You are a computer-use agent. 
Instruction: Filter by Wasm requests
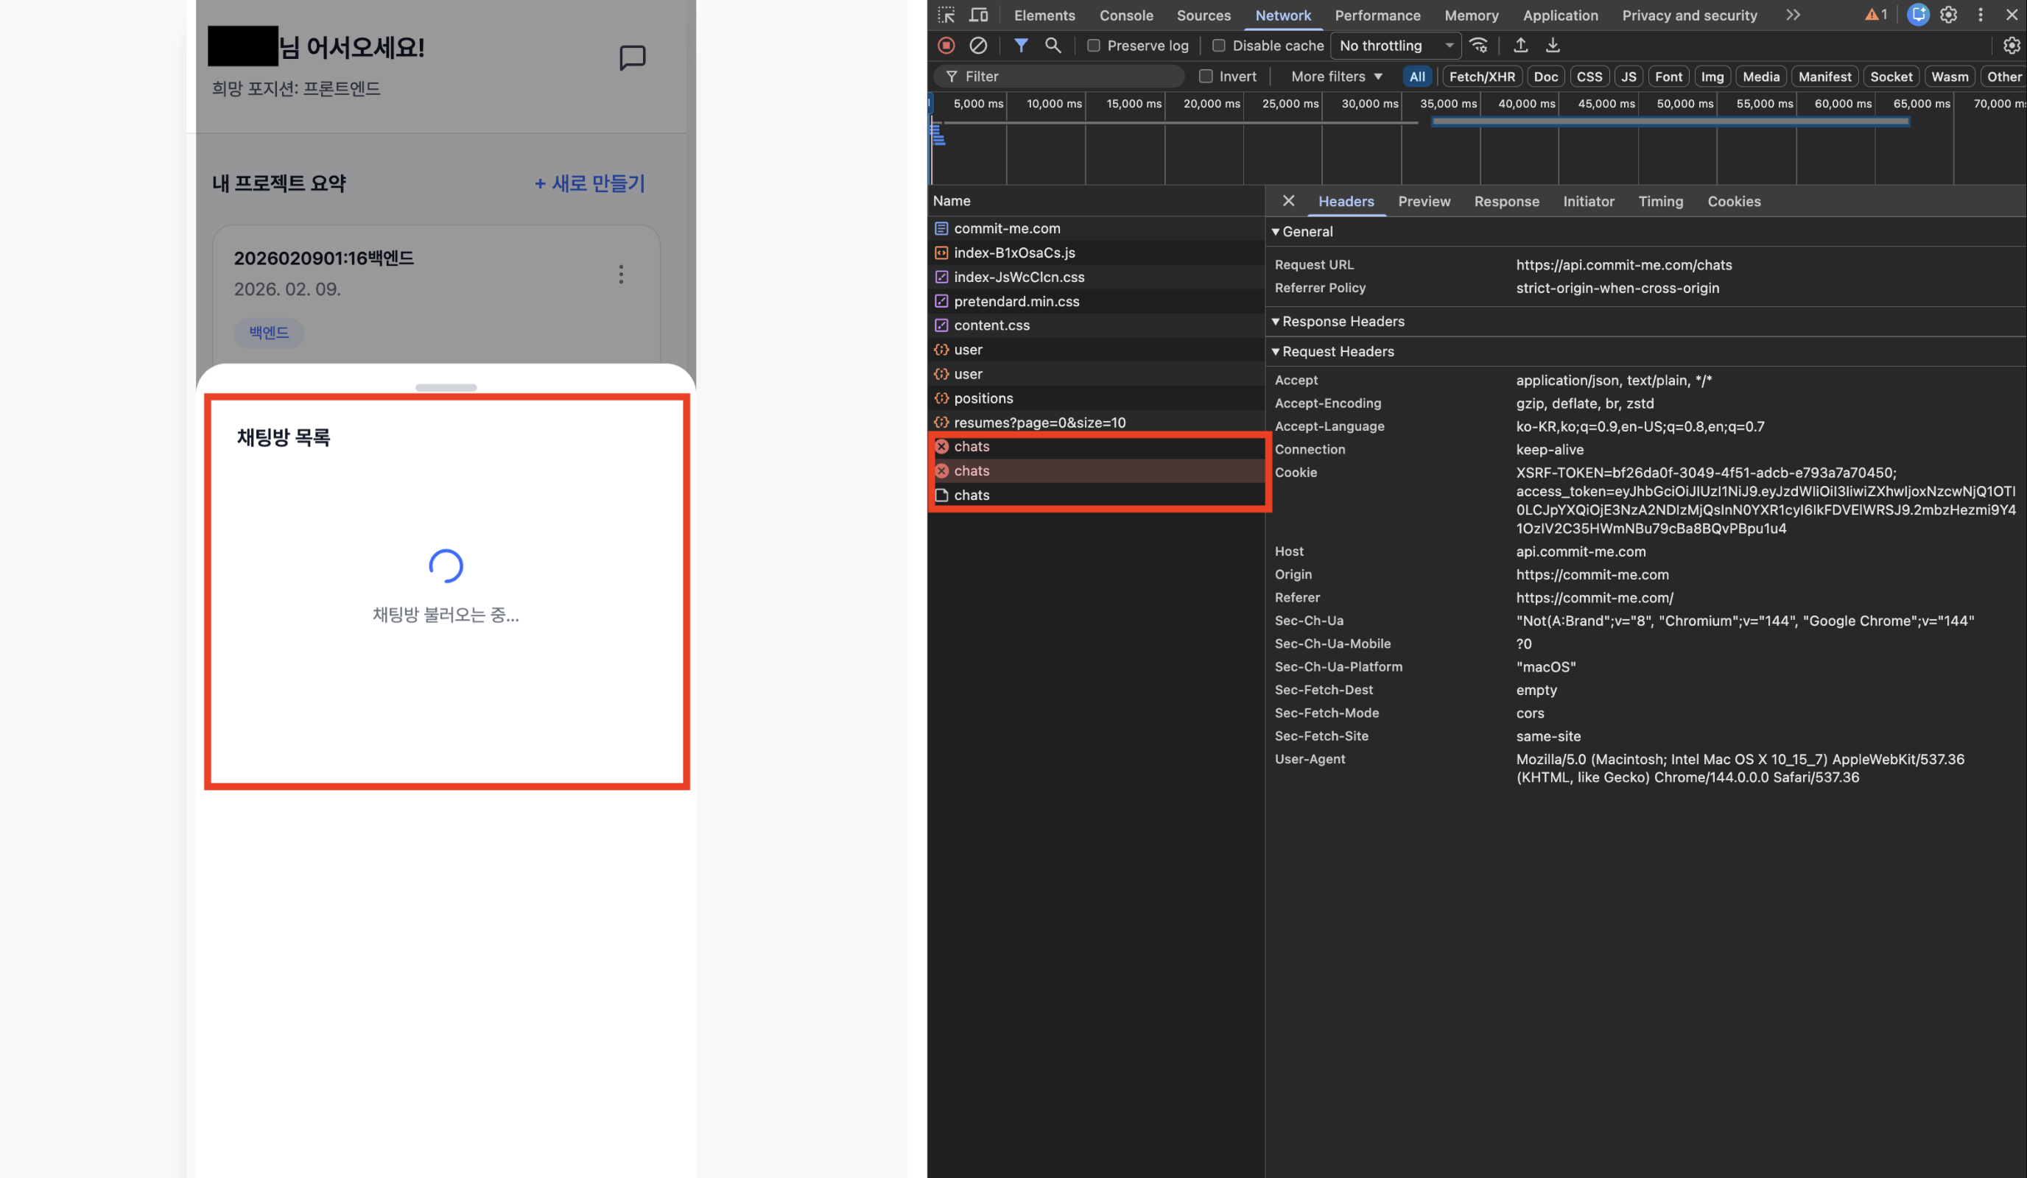[x=1950, y=77]
